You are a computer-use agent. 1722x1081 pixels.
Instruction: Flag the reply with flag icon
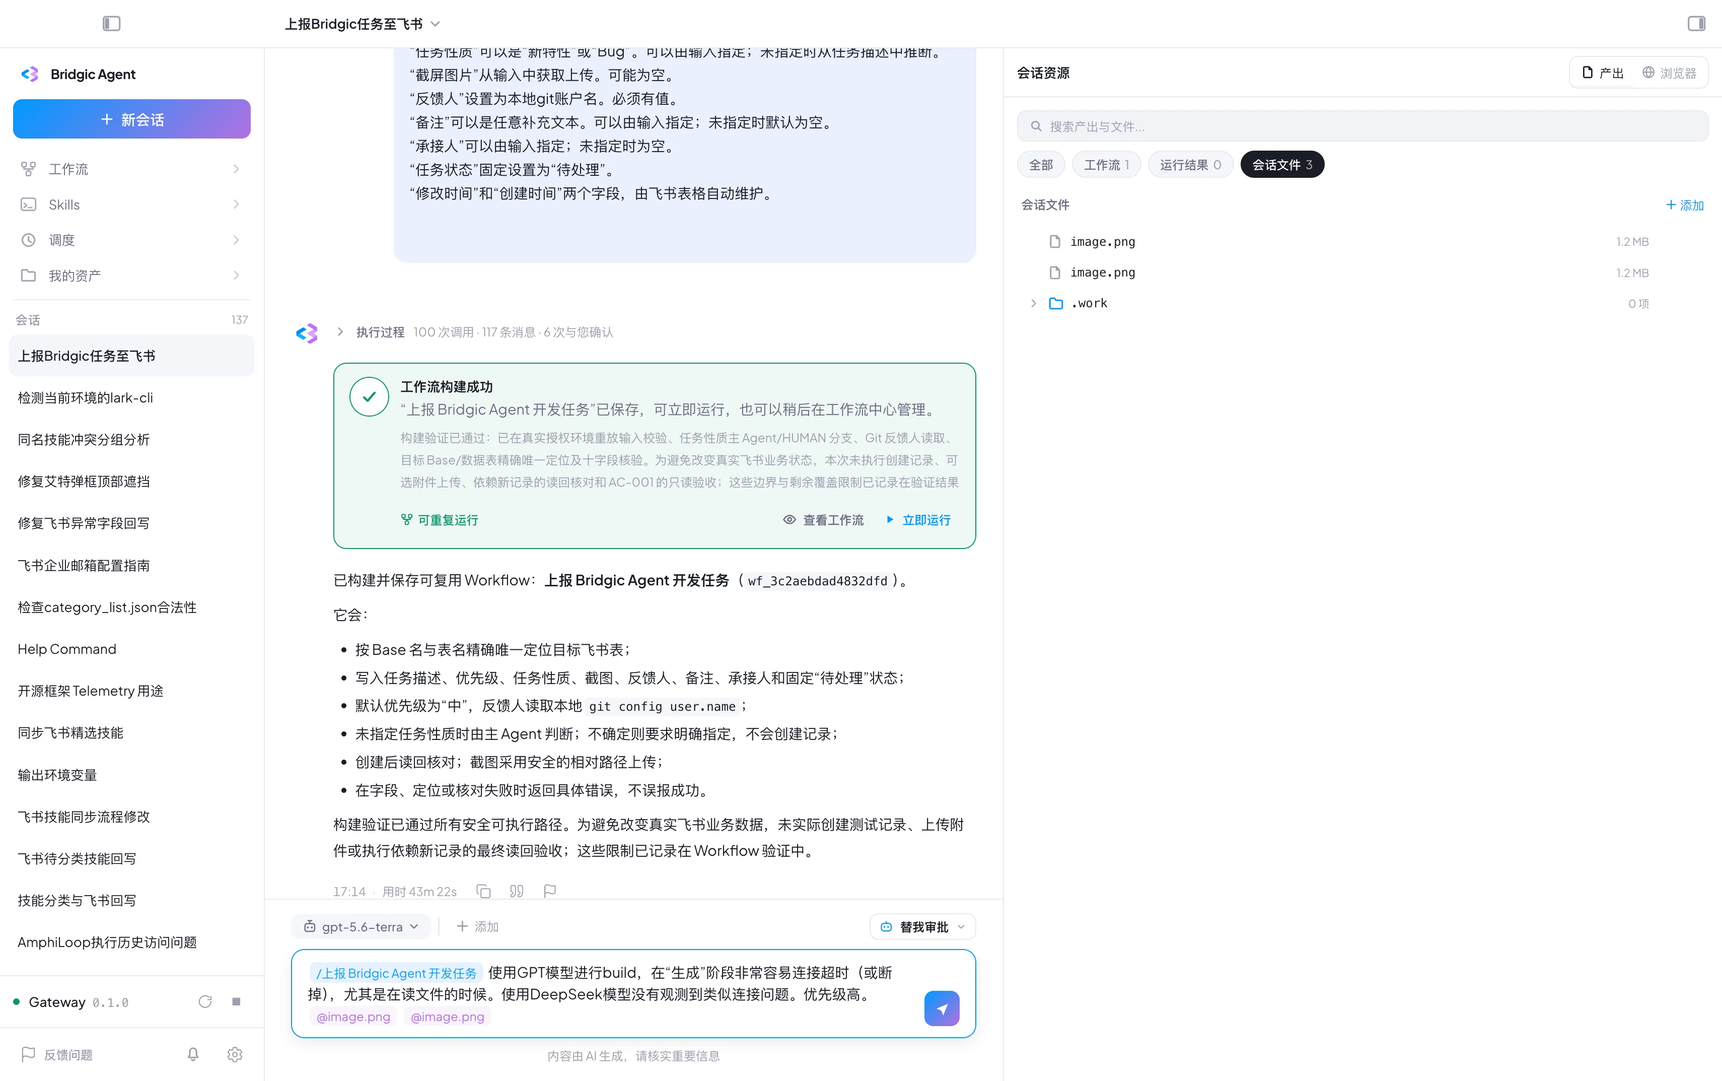pyautogui.click(x=549, y=891)
